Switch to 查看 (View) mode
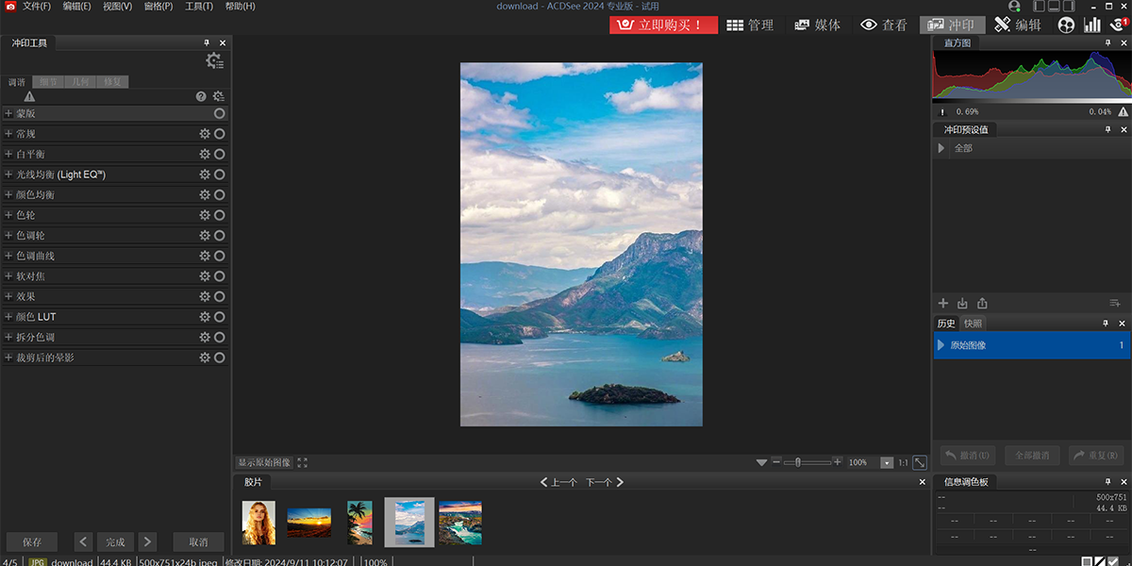Image resolution: width=1132 pixels, height=566 pixels. point(884,25)
